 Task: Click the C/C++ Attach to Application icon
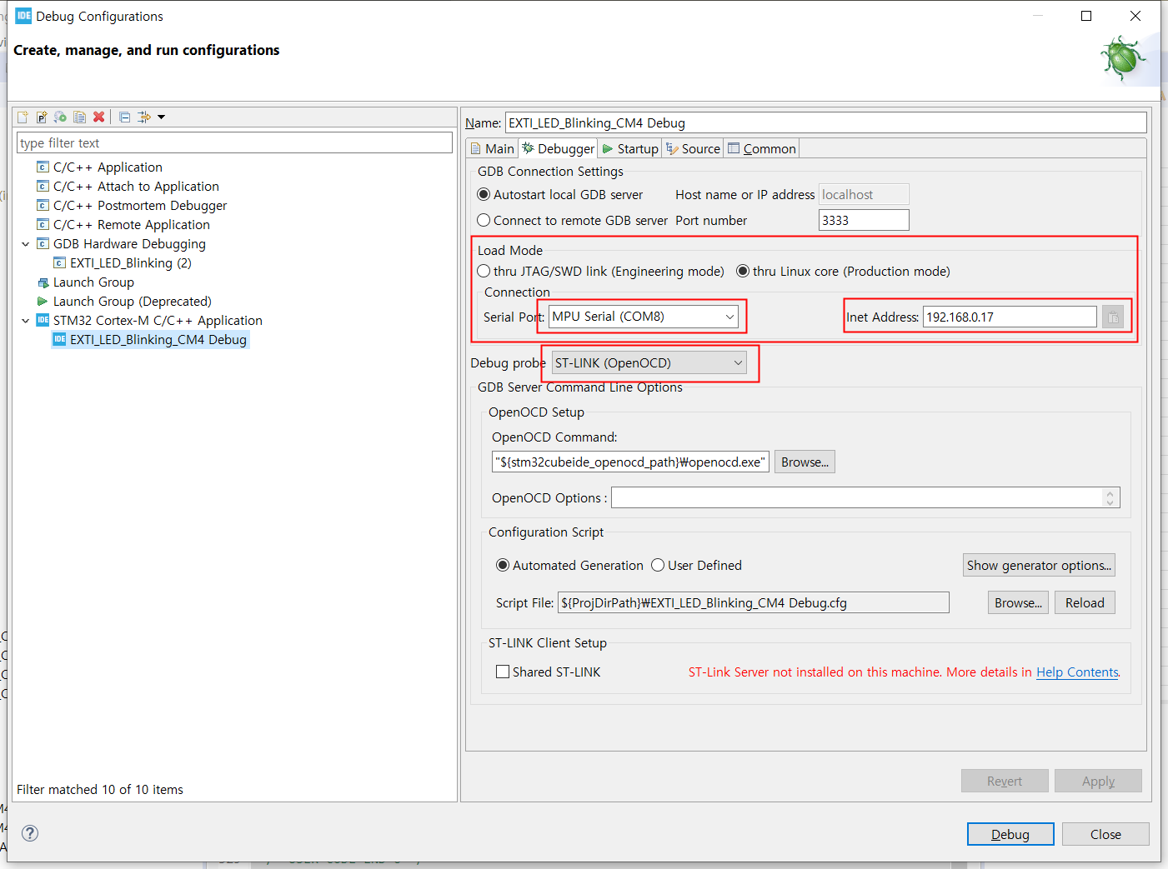(x=43, y=186)
